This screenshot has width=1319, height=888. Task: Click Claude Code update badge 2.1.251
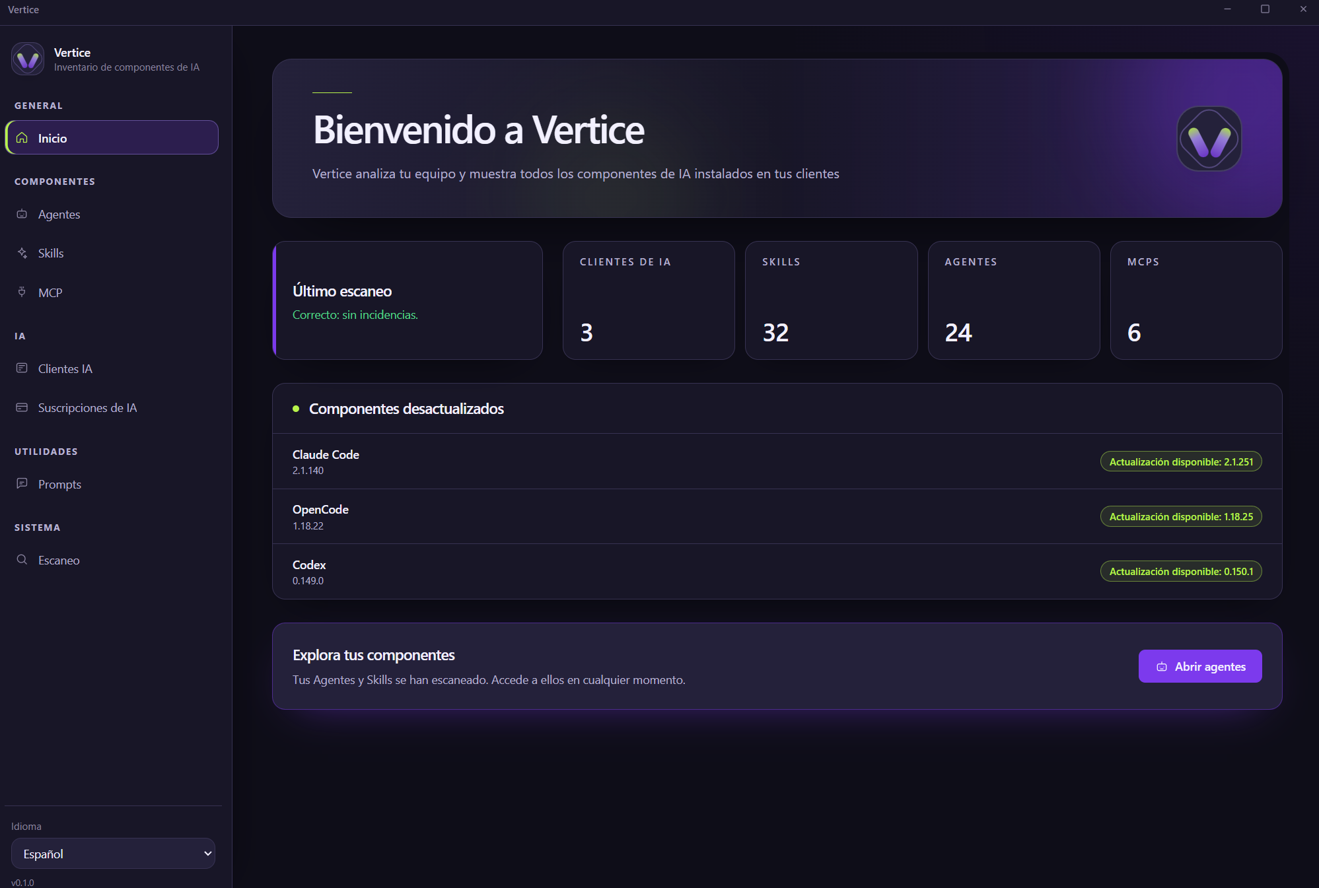coord(1181,461)
